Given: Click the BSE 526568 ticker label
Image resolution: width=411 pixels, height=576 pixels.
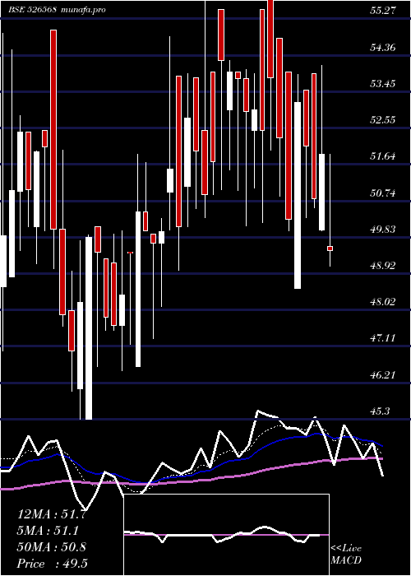Looking at the screenshot, I should pyautogui.click(x=33, y=10).
